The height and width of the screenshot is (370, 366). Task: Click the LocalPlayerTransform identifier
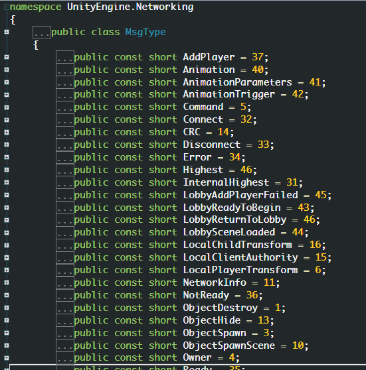[x=240, y=270]
